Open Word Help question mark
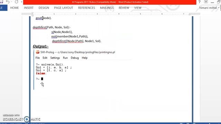This screenshot has height=124, width=221. click(x=199, y=2)
